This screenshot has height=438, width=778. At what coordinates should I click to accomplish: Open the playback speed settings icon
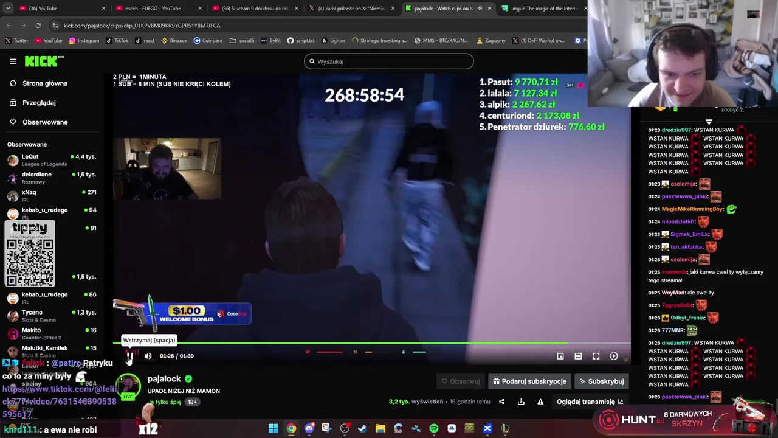(614, 356)
